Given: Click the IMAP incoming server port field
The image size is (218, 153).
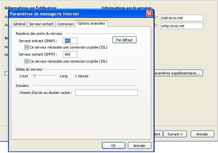Looking at the screenshot, I should pos(70,41).
